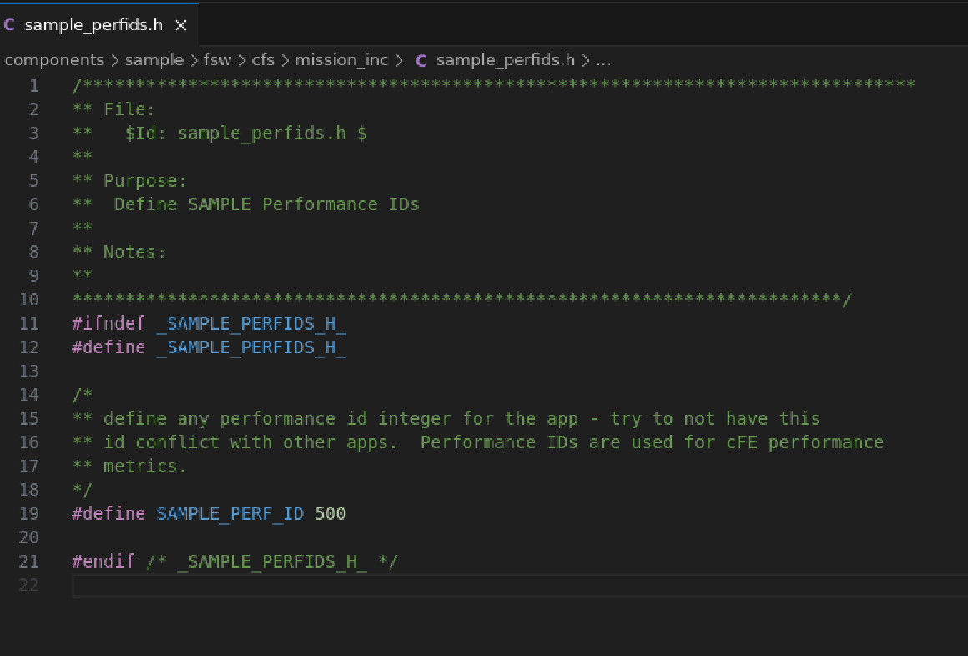
Task: Open 'sample' breadcrumb folder
Action: click(154, 60)
